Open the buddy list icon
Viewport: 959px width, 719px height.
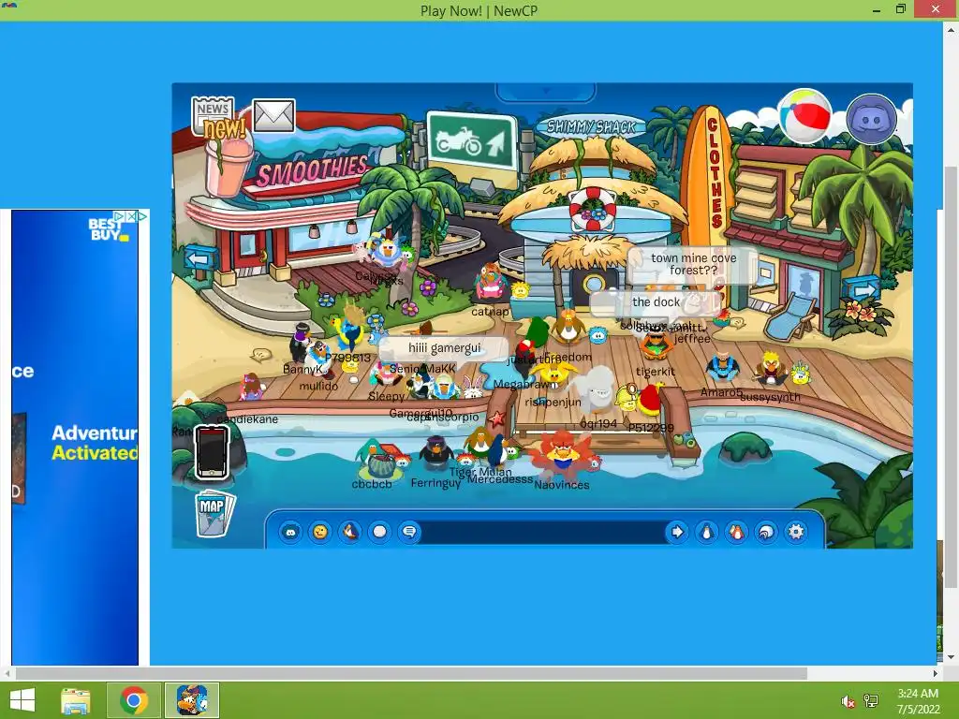point(736,532)
